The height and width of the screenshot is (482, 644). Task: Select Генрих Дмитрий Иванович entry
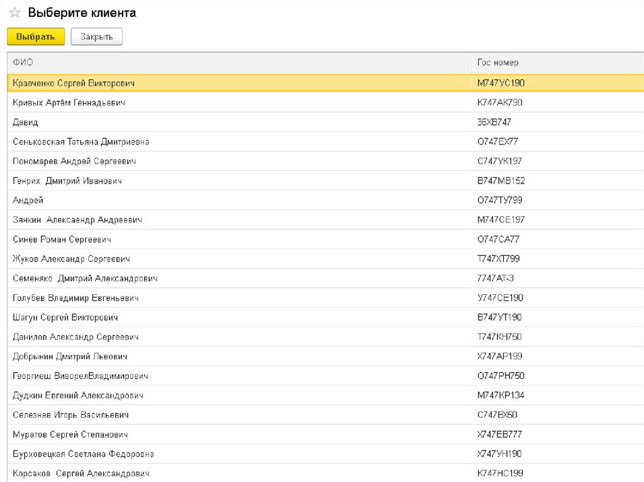pos(67,180)
